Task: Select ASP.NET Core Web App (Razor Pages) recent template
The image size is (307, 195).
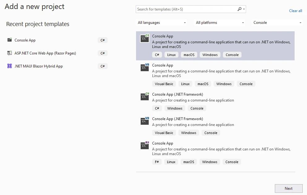Action: (x=45, y=53)
